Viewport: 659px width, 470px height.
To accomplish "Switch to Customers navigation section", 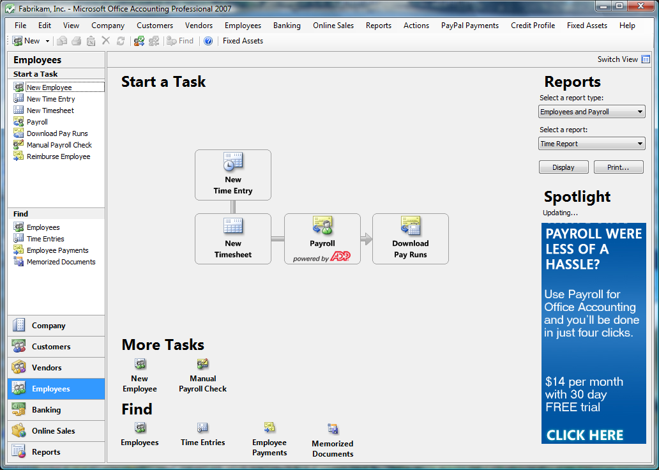I will [56, 346].
